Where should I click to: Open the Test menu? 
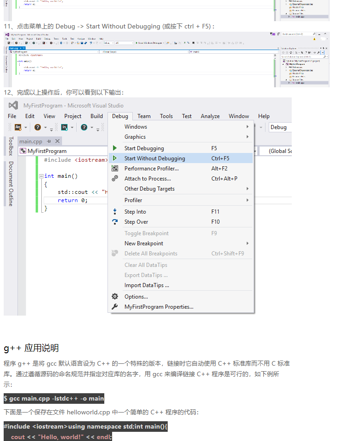[187, 116]
